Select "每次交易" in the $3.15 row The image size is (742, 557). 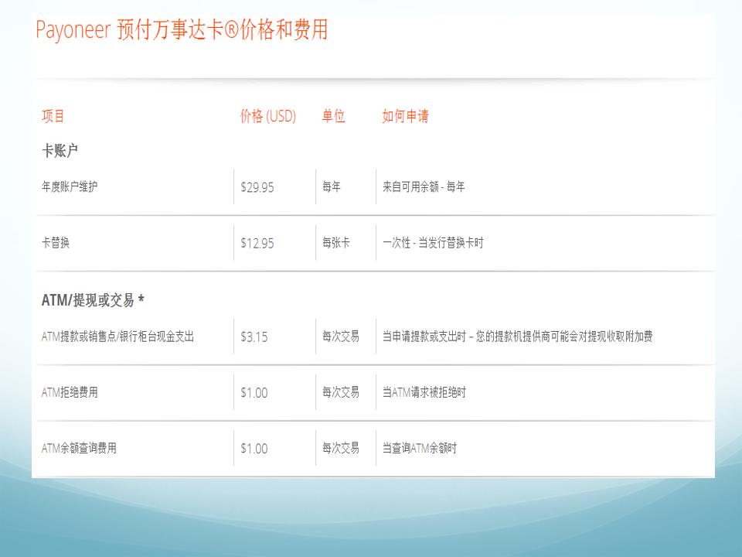pyautogui.click(x=341, y=337)
